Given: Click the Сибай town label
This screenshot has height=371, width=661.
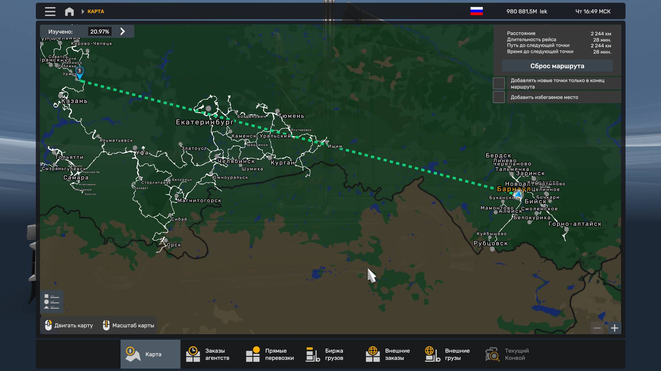Looking at the screenshot, I should (x=179, y=219).
